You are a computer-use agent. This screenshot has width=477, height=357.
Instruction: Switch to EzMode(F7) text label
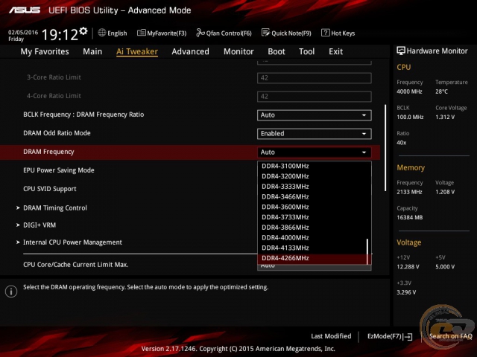click(385, 336)
